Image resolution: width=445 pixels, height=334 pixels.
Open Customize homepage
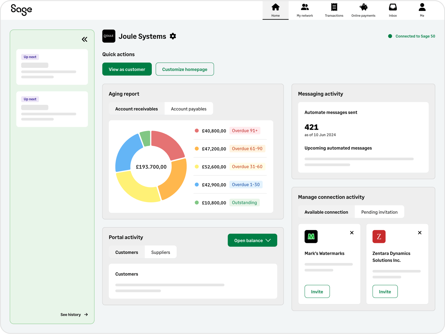click(x=185, y=69)
